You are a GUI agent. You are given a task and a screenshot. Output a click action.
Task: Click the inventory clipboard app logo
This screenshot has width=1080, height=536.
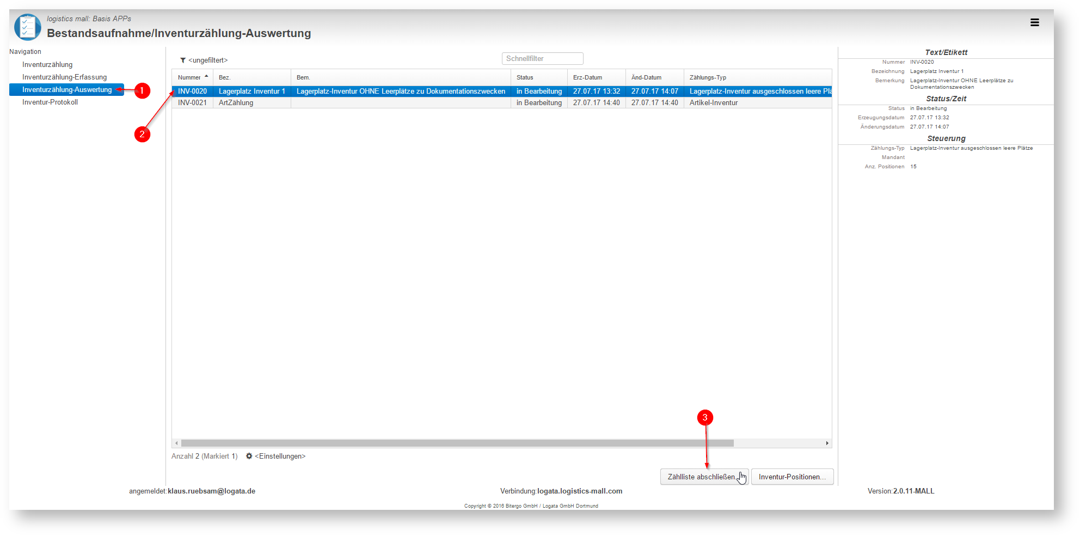tap(28, 27)
